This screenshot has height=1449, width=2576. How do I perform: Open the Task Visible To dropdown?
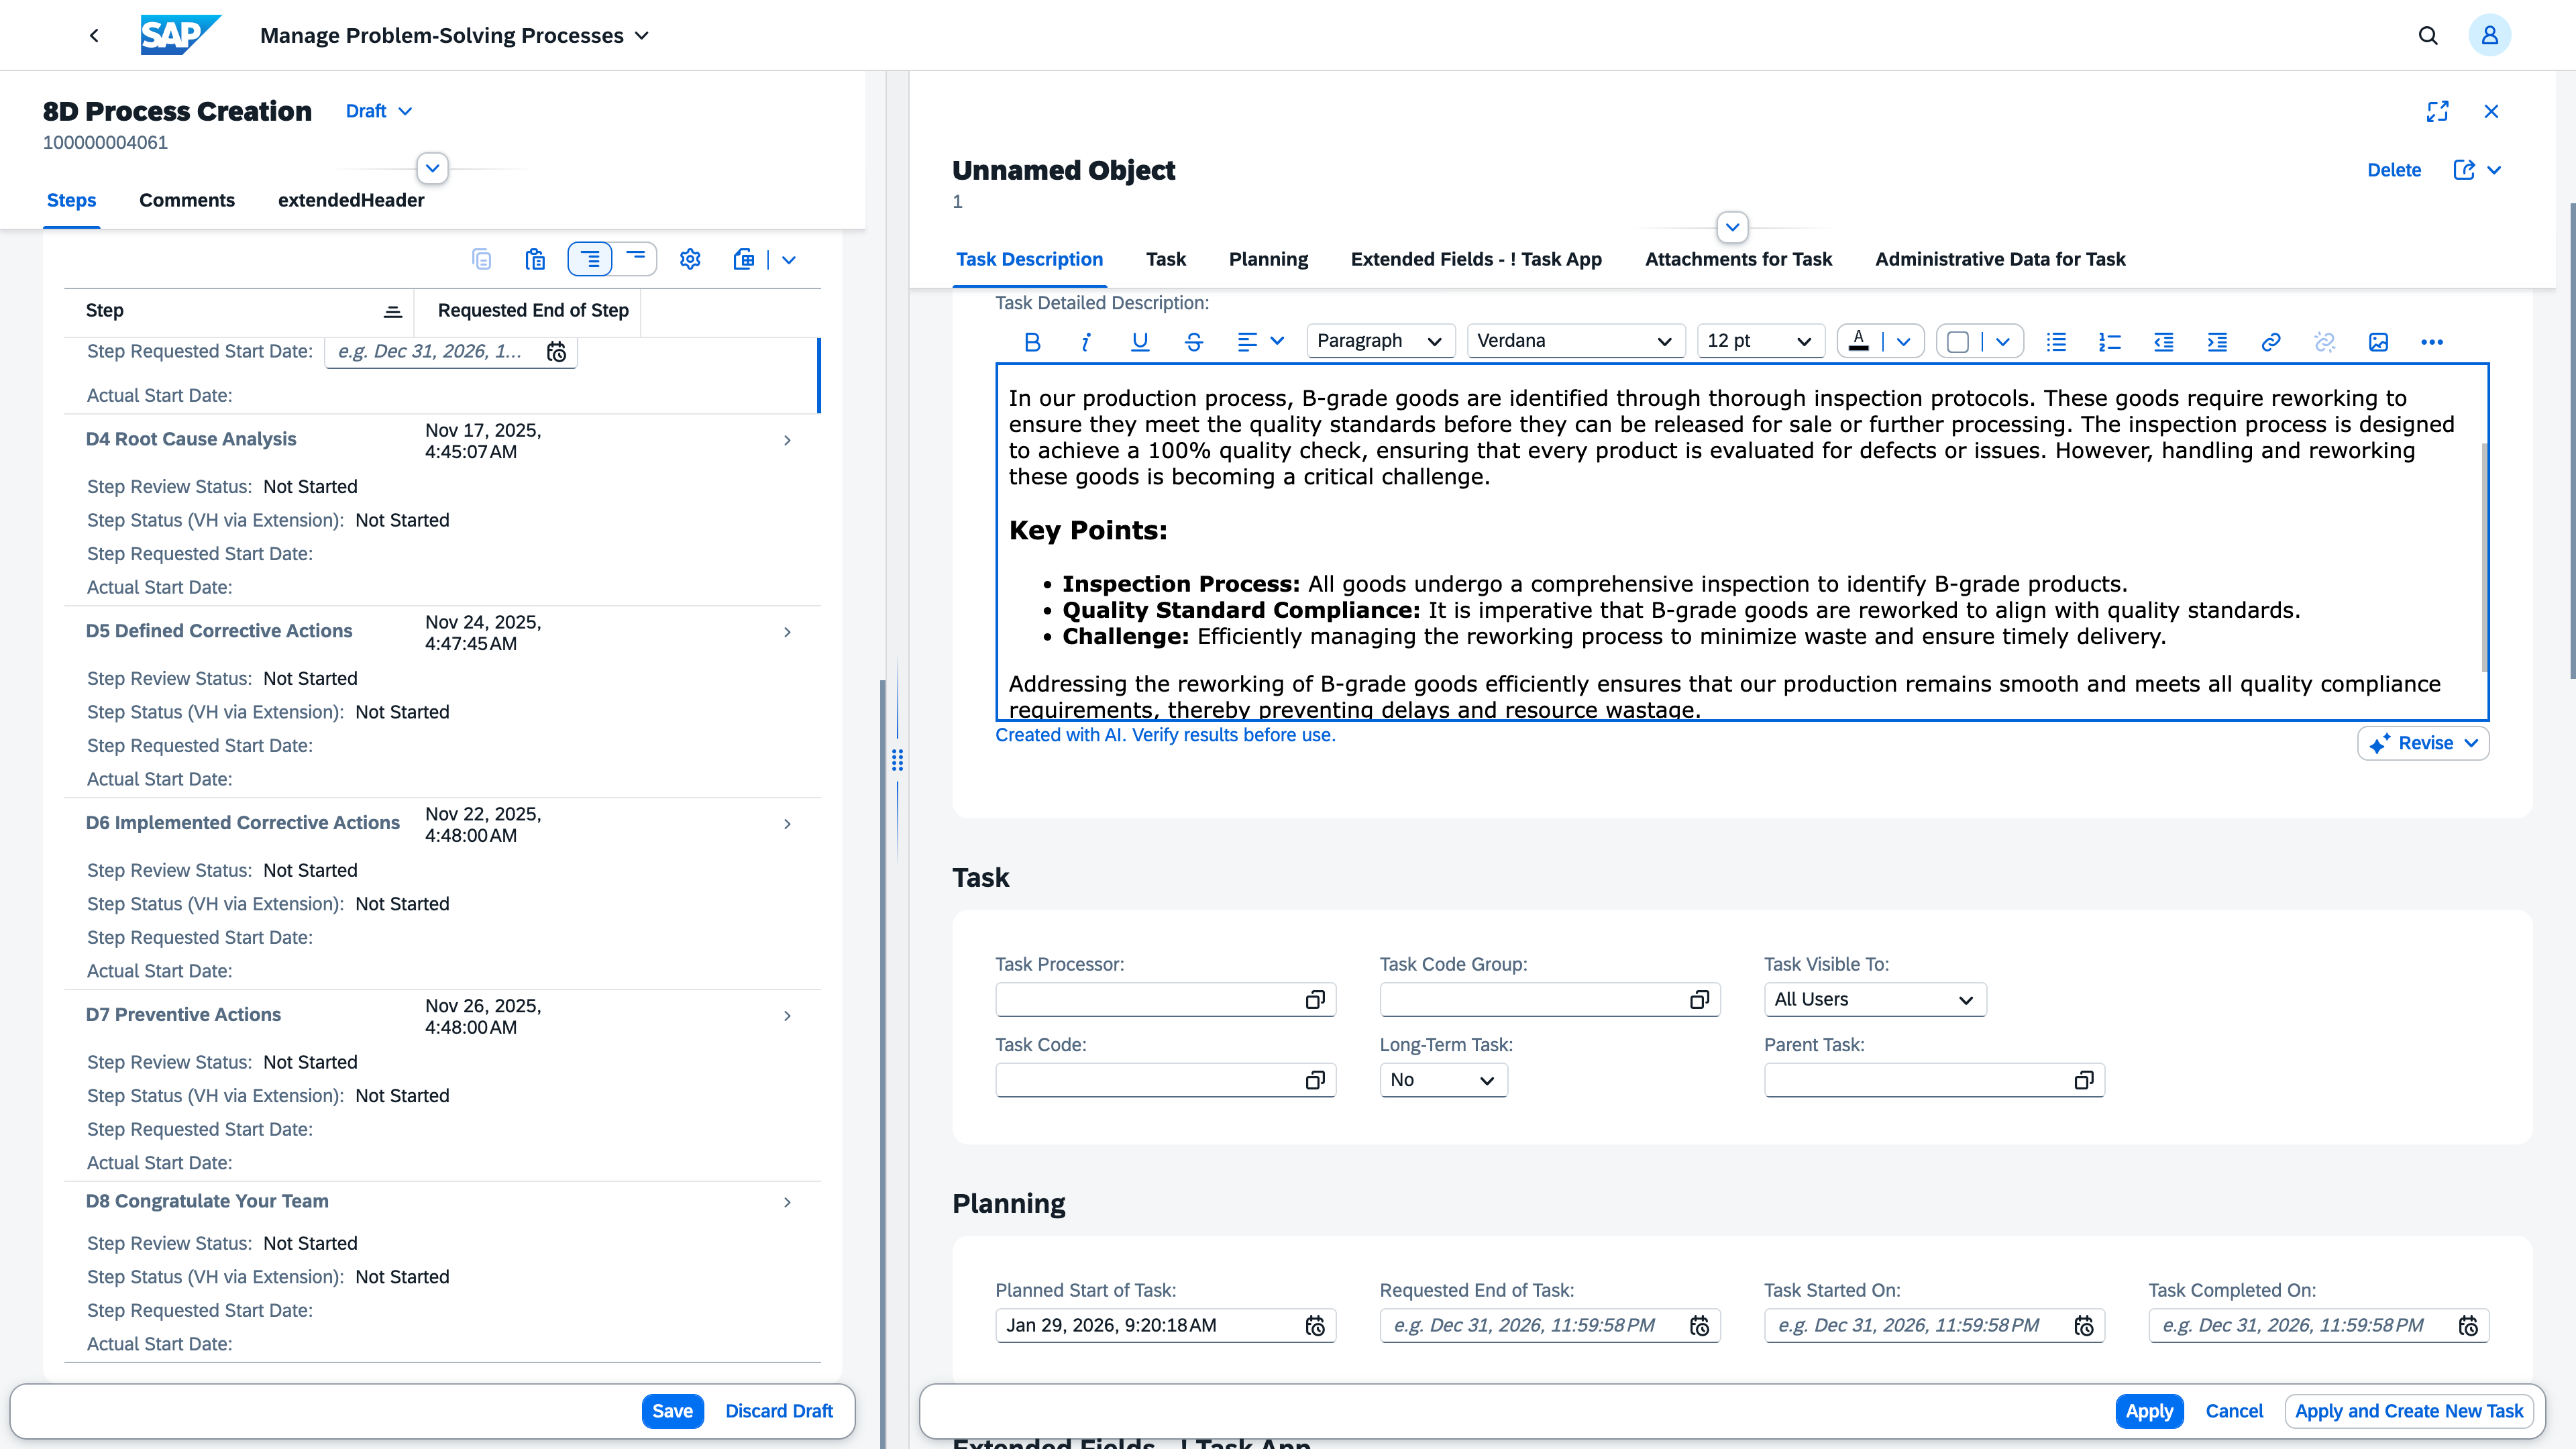click(x=1874, y=999)
